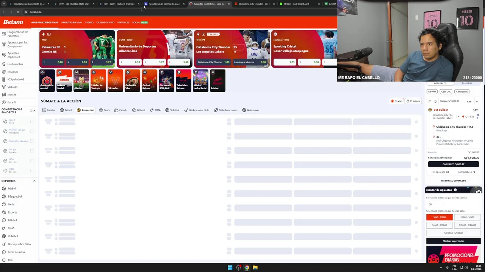Filter bets by Campeones chip
The width and height of the screenshot is (485, 272).
click(x=462, y=91)
